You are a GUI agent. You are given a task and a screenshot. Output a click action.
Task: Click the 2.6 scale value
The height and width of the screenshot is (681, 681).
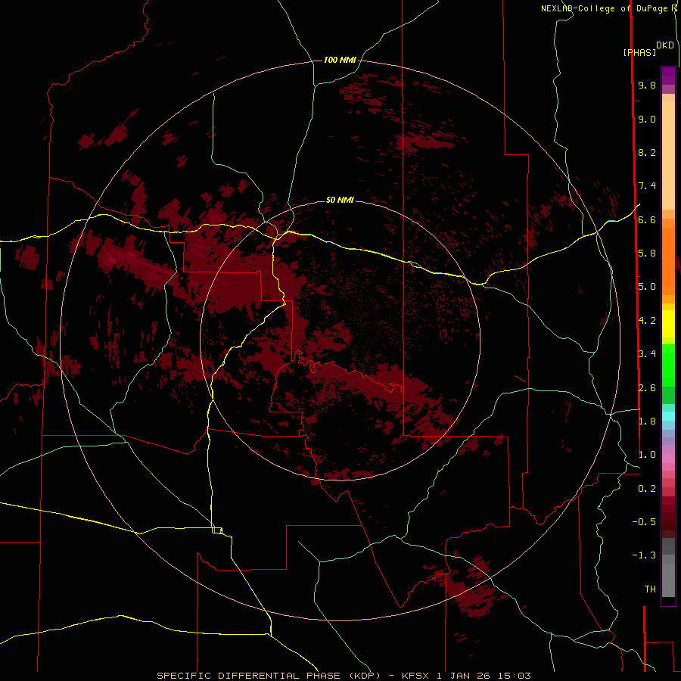647,388
